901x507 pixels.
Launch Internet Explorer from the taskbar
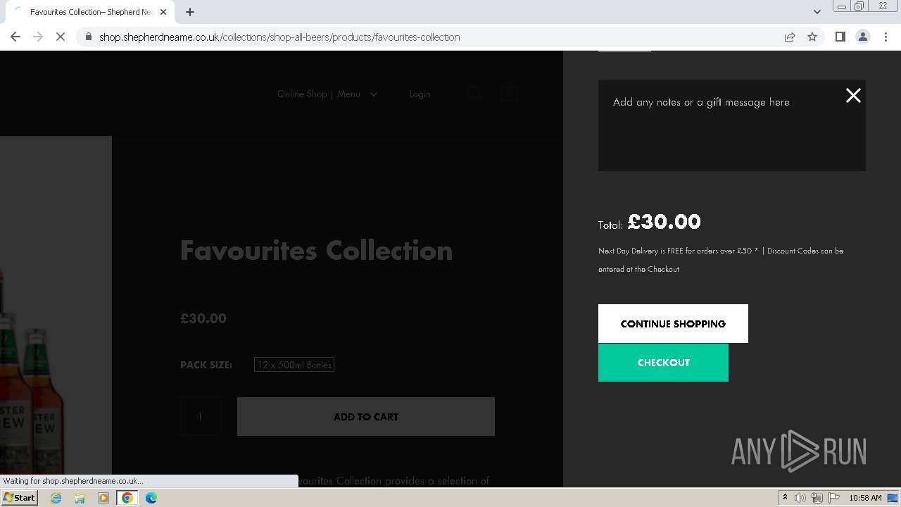pos(56,498)
